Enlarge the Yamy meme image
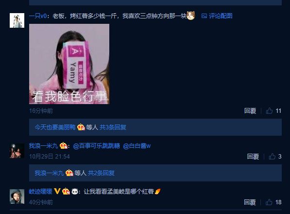 pyautogui.click(x=69, y=64)
